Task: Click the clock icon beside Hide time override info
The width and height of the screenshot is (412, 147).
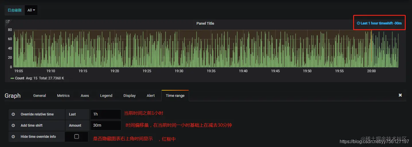Action: click(13, 137)
